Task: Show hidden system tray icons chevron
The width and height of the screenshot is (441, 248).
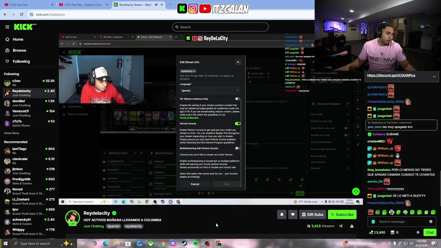Action: point(383,244)
